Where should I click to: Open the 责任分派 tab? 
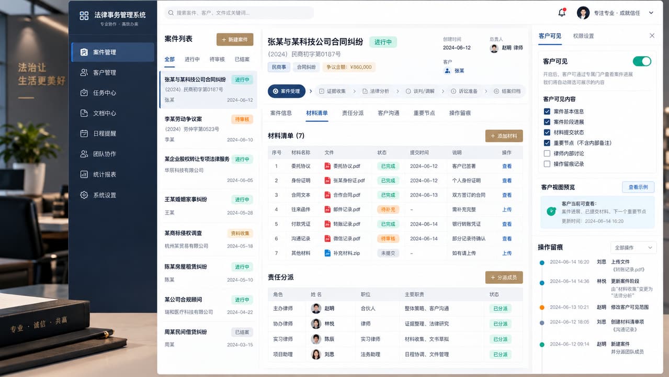point(353,113)
